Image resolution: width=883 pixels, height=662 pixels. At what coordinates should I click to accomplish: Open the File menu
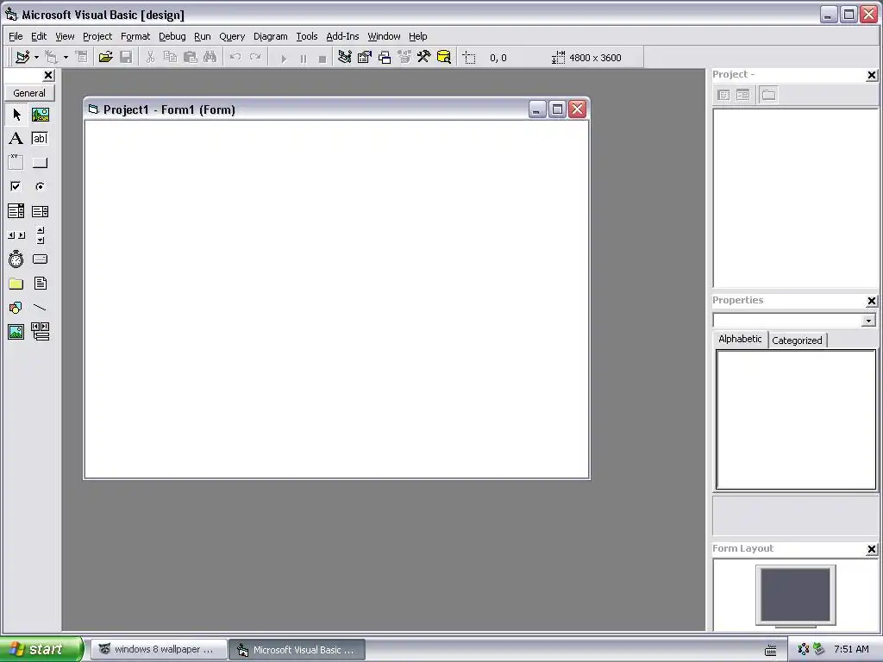16,36
